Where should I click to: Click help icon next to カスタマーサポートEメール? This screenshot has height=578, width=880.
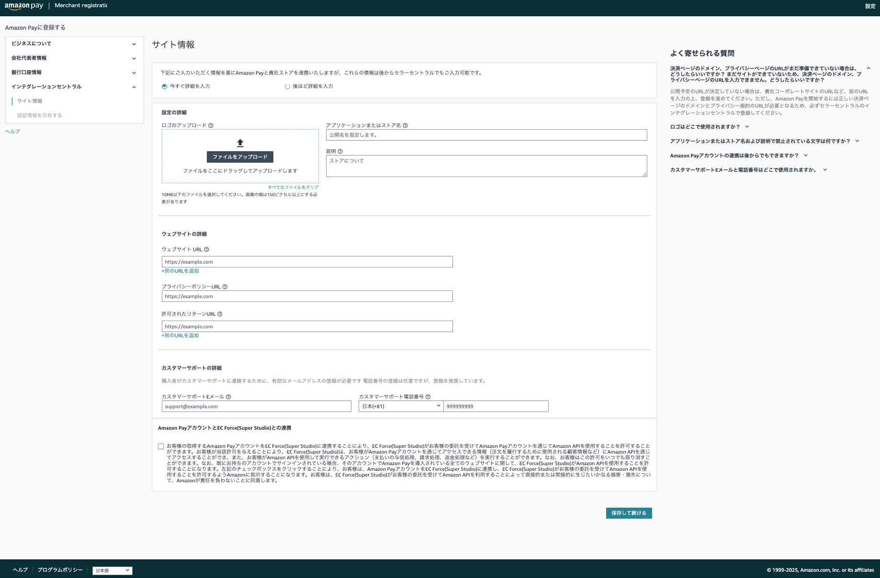228,397
